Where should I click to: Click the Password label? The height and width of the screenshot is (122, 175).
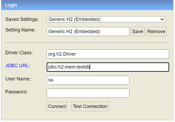16,92
